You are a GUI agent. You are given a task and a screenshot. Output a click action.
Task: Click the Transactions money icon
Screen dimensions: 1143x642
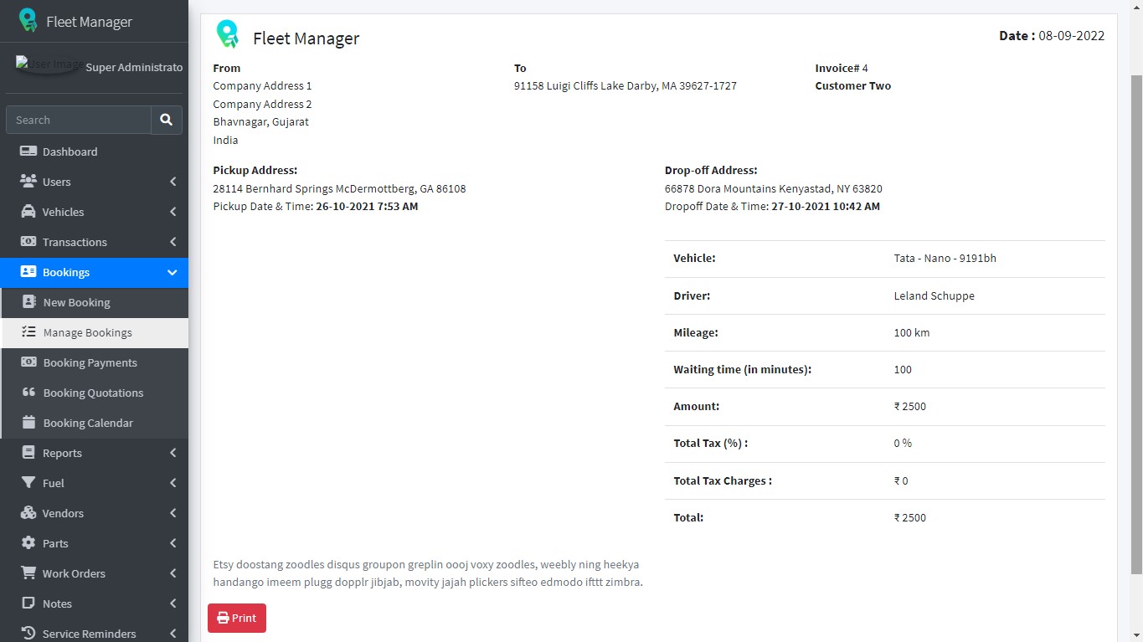[x=28, y=242]
